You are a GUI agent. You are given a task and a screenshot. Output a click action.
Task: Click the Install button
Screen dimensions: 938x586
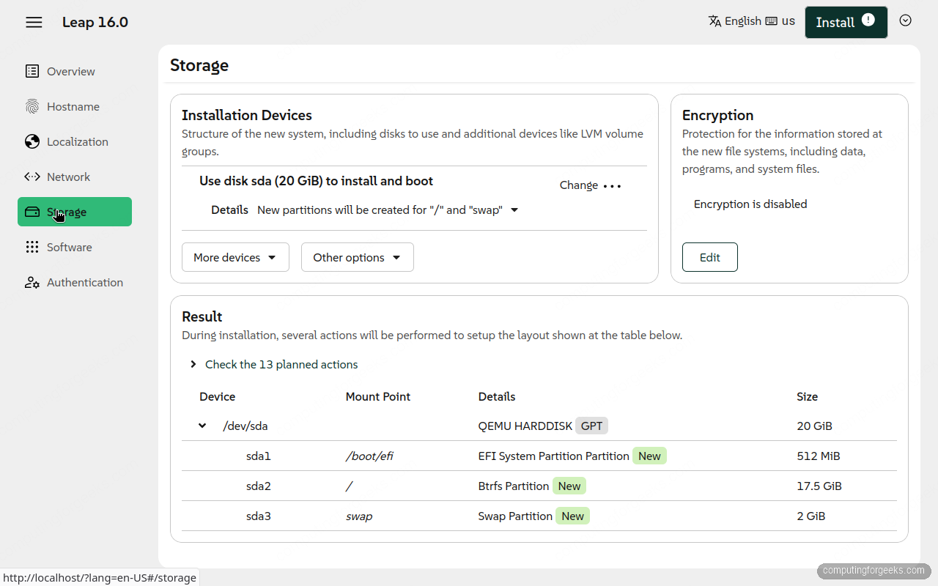pyautogui.click(x=846, y=22)
